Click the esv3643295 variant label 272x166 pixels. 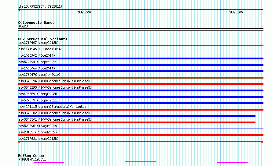[x=55, y=87]
